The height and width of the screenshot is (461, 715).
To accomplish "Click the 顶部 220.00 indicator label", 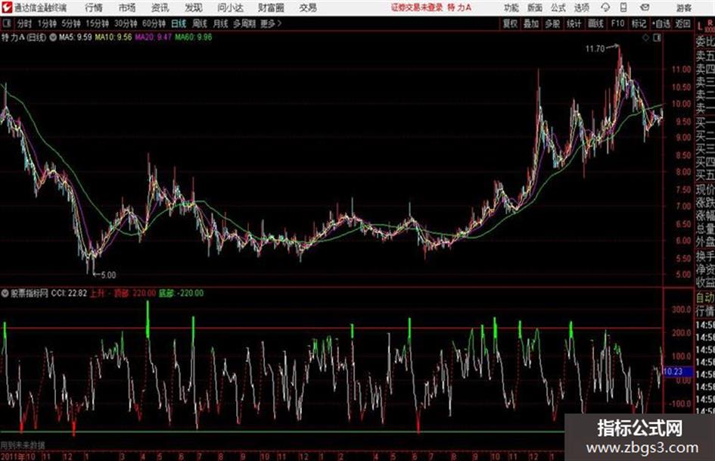I will (x=135, y=293).
